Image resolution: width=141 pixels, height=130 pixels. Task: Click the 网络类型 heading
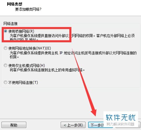tap(14, 4)
